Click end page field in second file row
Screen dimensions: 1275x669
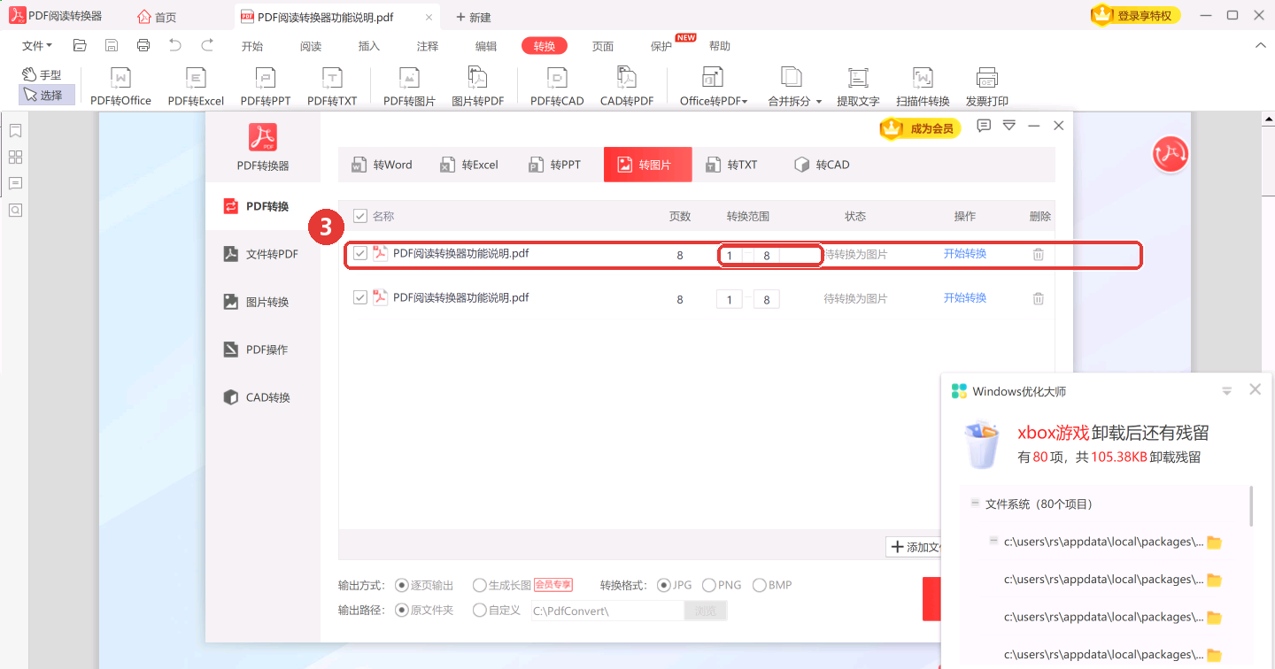tap(767, 299)
